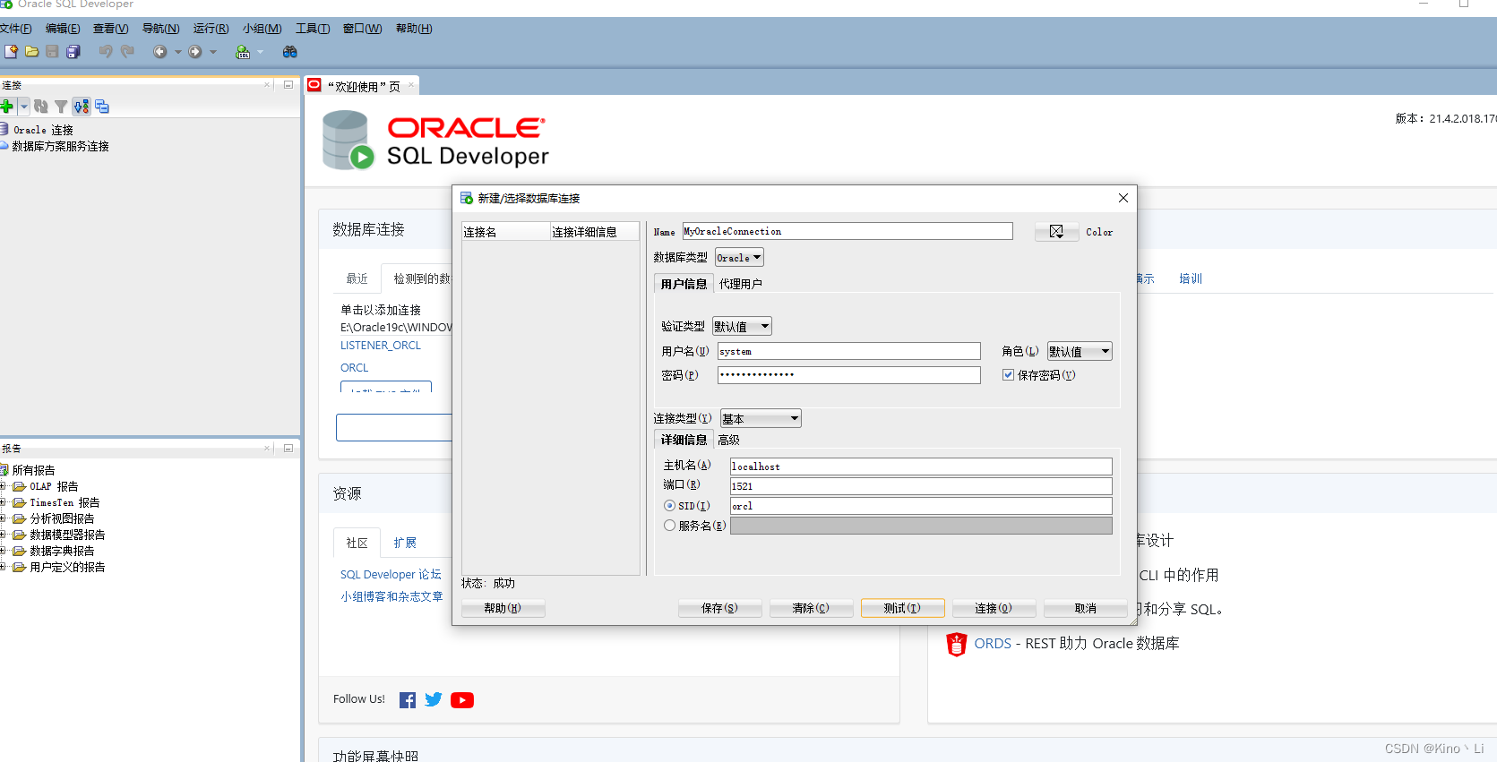Switch to the 代理用户 tab

740,284
